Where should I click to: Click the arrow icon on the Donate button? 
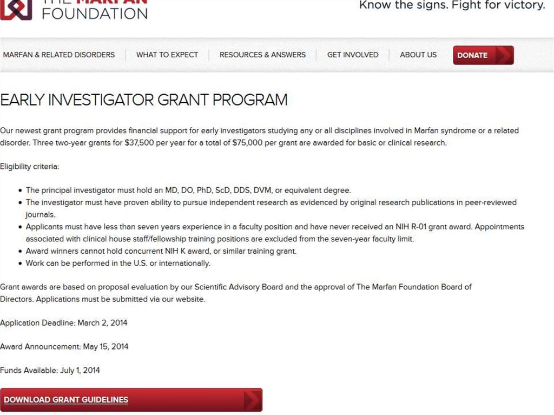(x=503, y=55)
